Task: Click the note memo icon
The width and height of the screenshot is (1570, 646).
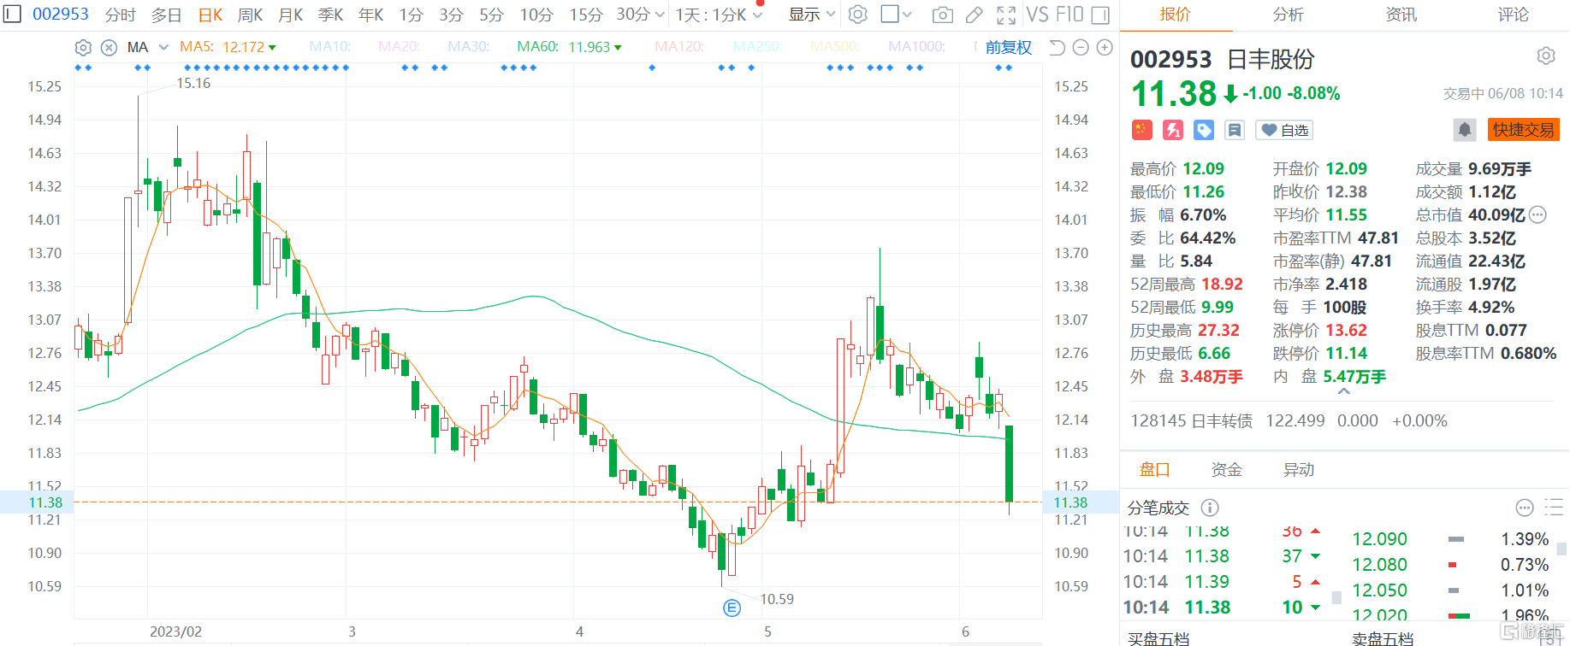Action: click(1235, 130)
